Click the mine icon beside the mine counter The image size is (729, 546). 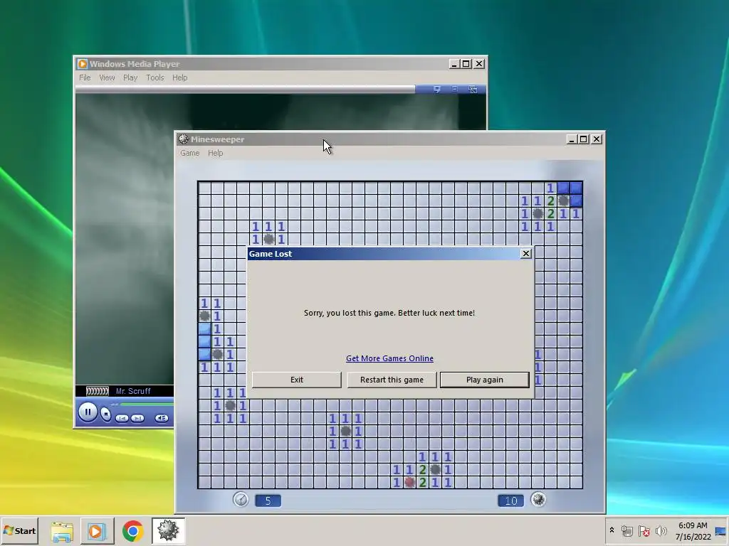[538, 500]
